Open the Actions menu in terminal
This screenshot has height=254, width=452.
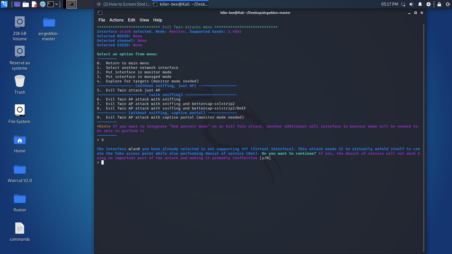pyautogui.click(x=116, y=20)
